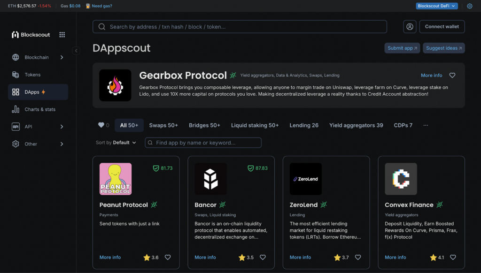Click the Connect wallet button
Screen dimensions: 481x273
pos(442,26)
